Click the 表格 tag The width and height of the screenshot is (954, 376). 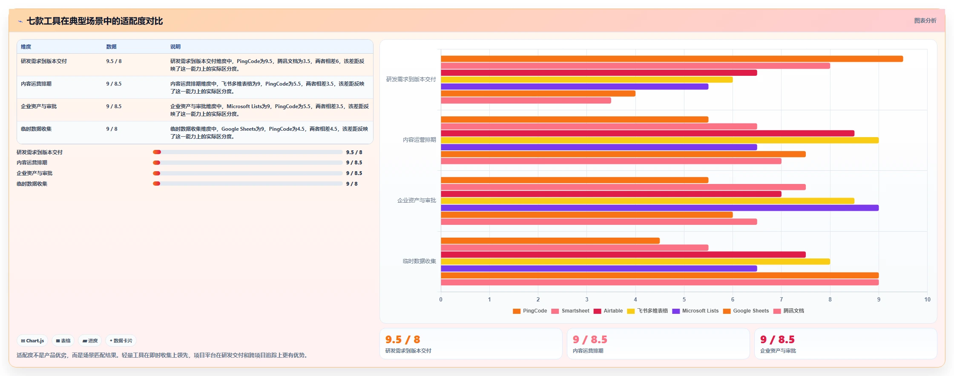pos(63,341)
